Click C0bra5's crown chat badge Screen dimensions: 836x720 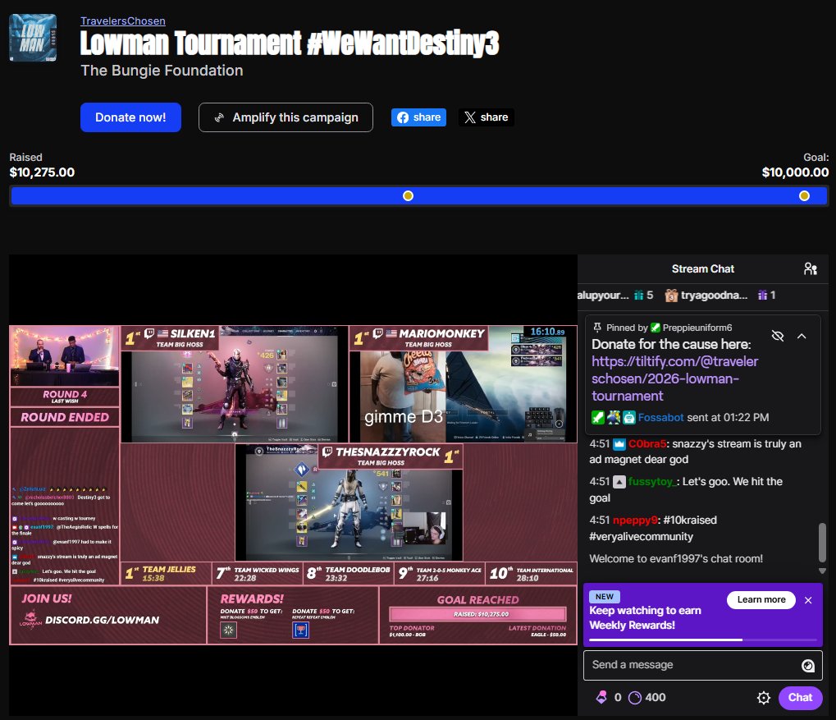pos(619,443)
